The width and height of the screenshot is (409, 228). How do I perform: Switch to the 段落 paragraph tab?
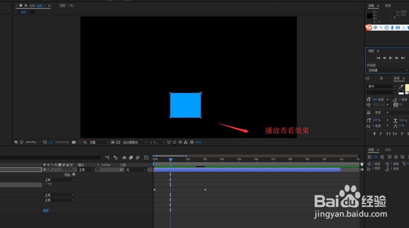click(x=371, y=150)
